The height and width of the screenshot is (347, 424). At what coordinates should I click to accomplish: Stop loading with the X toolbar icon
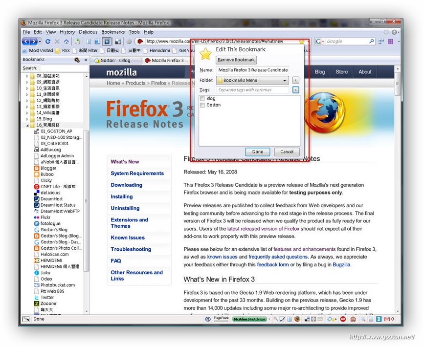point(57,42)
